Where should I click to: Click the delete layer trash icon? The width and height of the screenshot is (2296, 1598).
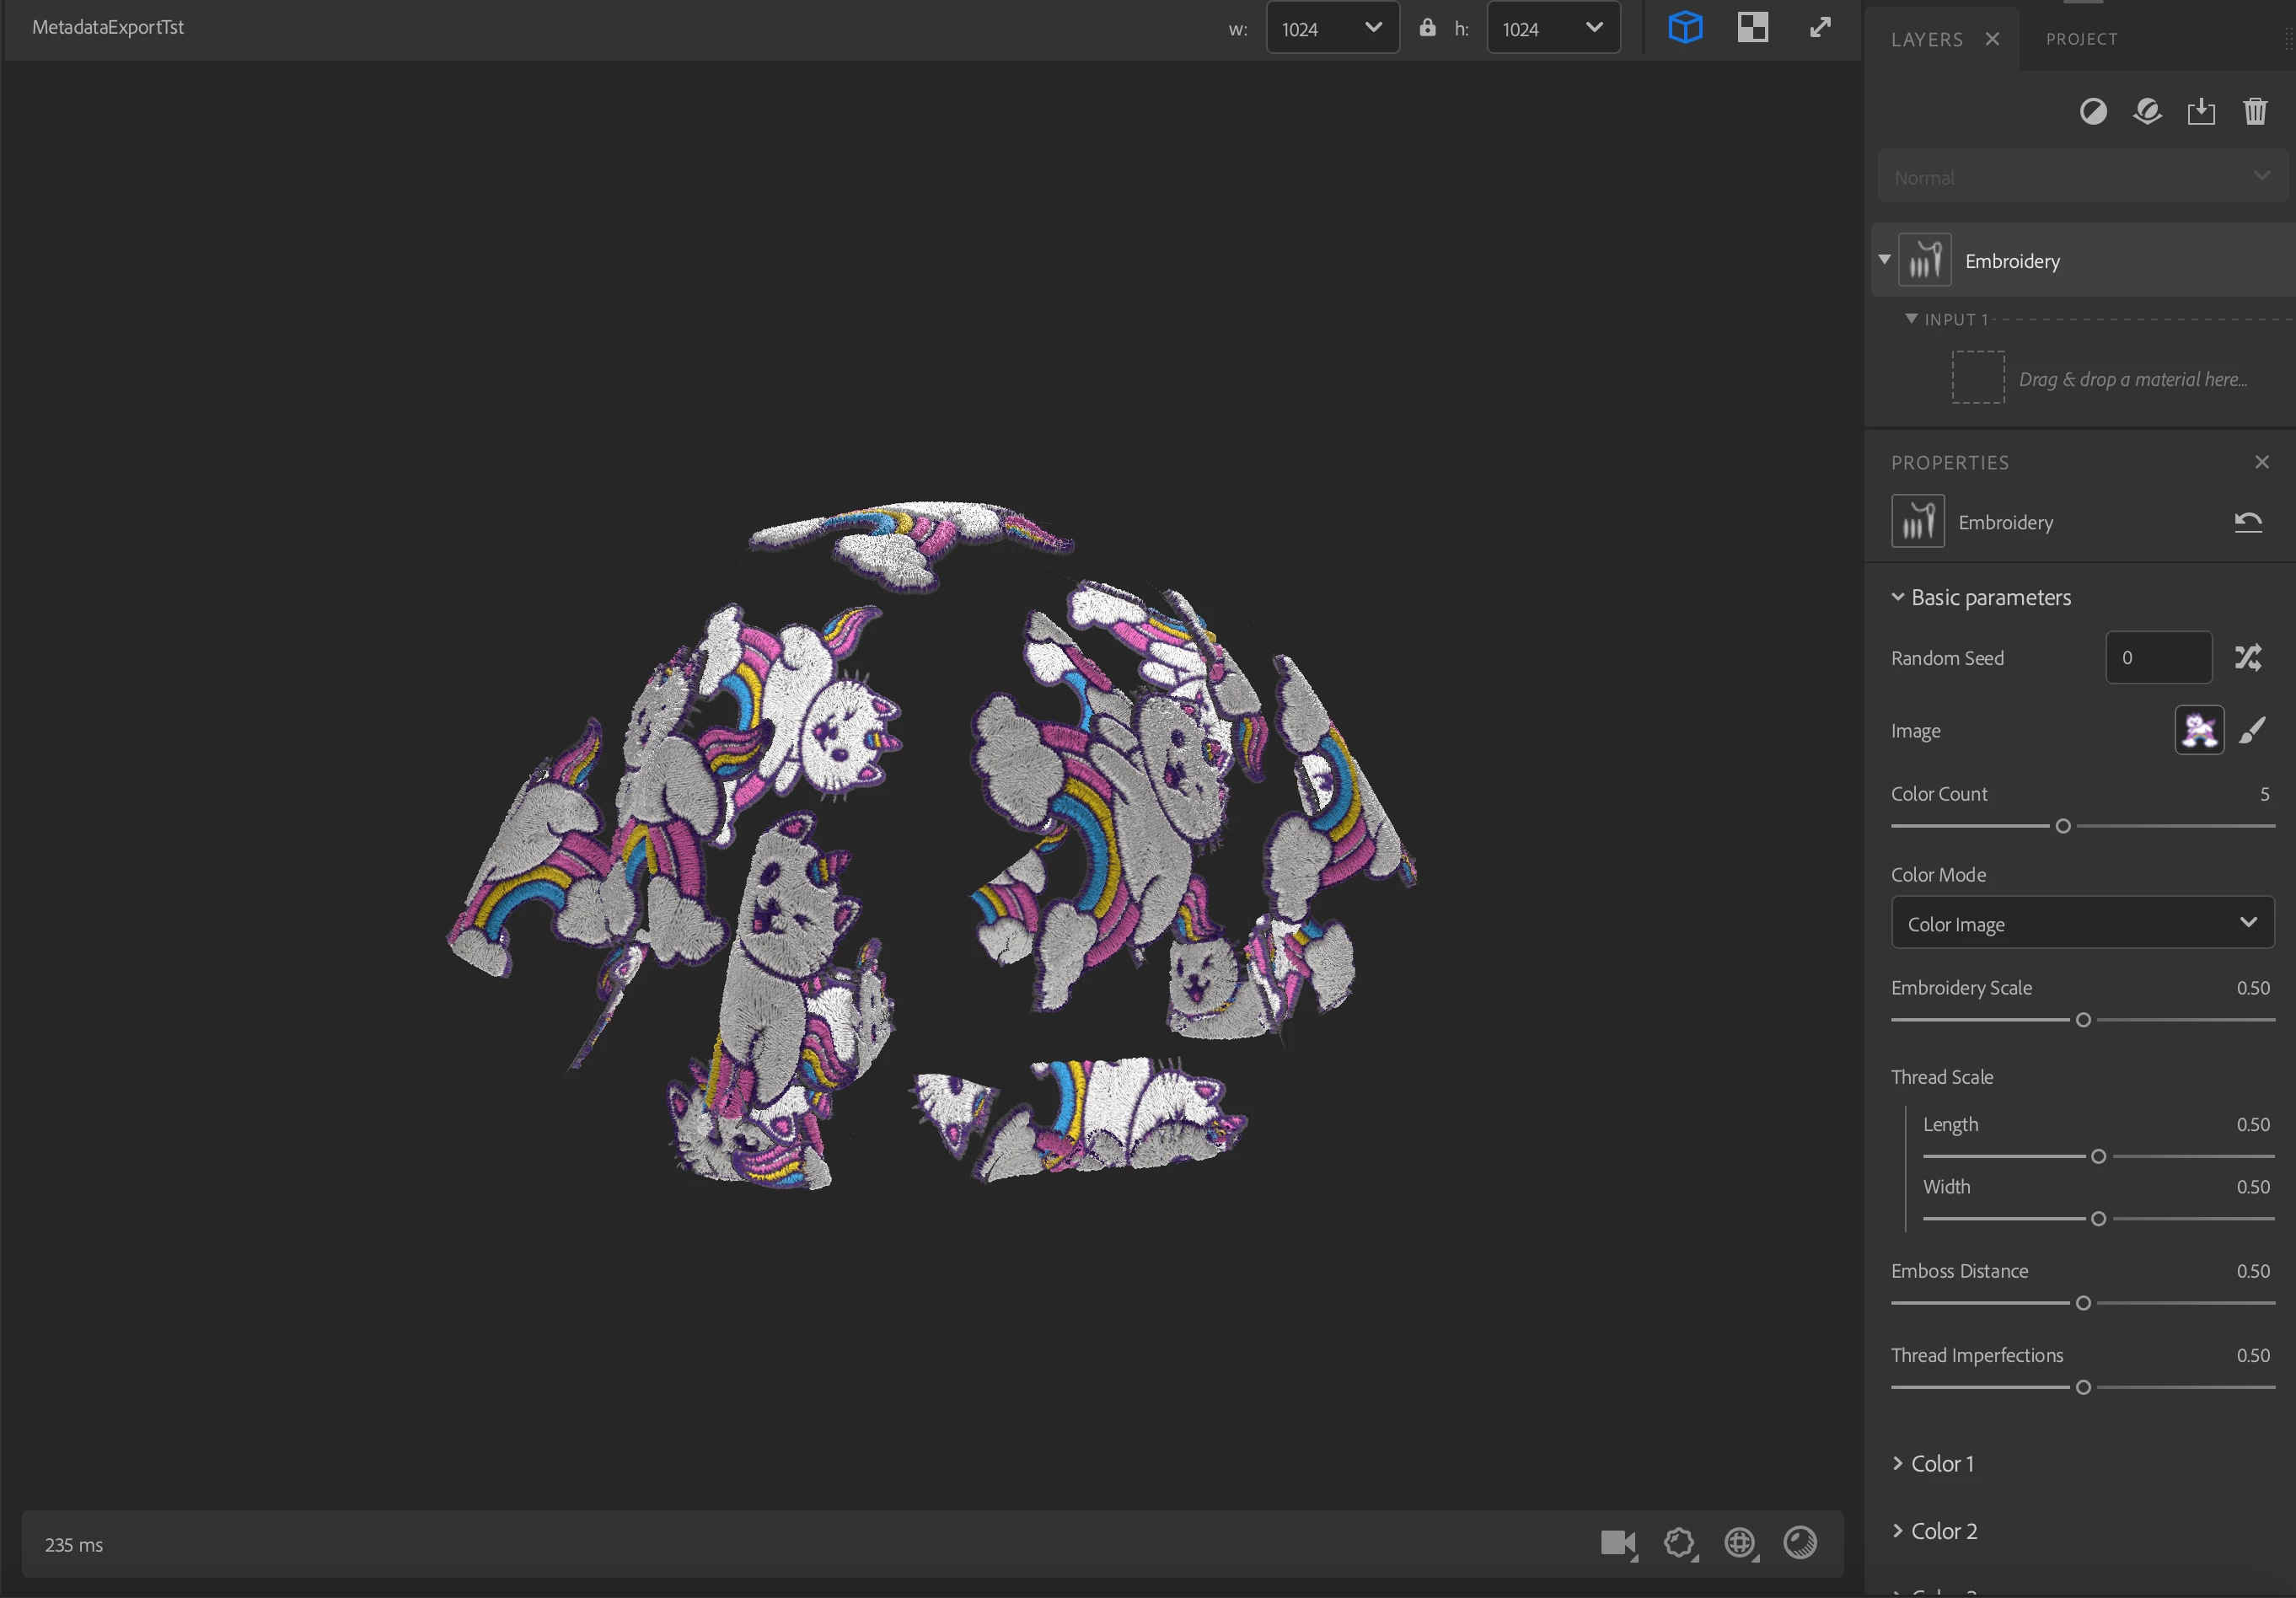click(x=2254, y=111)
